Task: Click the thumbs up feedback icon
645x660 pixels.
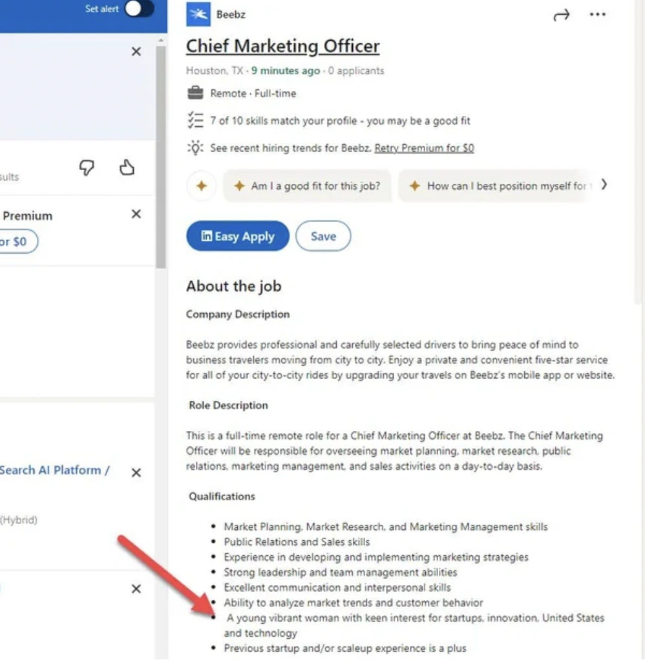Action: pyautogui.click(x=127, y=168)
